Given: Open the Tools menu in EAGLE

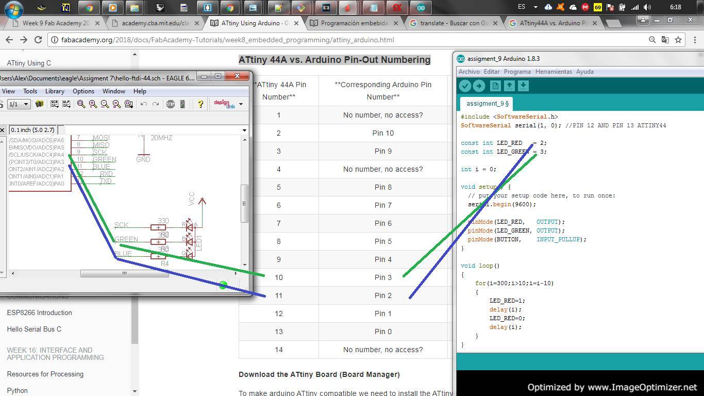Looking at the screenshot, I should [x=30, y=91].
